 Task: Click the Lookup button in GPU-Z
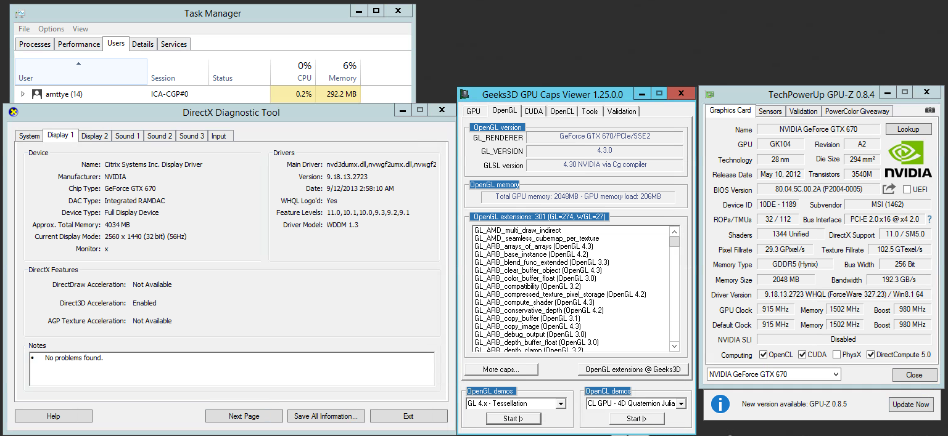pos(908,129)
